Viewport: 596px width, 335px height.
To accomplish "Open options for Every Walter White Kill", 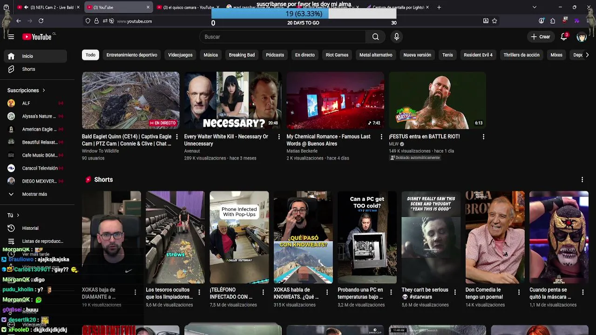I will (x=279, y=137).
